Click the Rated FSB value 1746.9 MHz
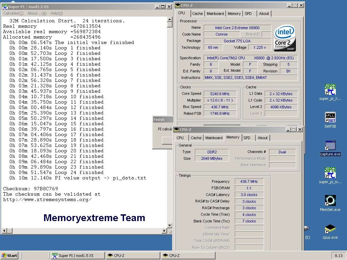This screenshot has width=347, height=260. click(220, 113)
